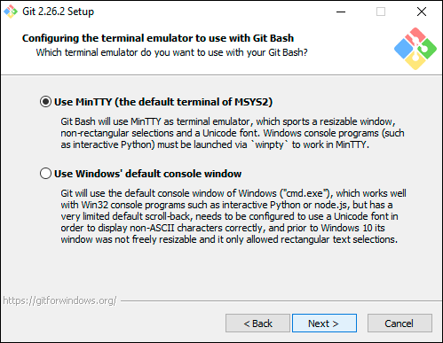Click the 'Use Windows' default console window' label

147,174
